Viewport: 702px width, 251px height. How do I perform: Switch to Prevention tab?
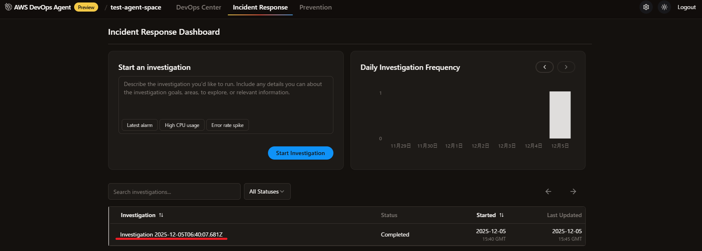click(x=316, y=7)
